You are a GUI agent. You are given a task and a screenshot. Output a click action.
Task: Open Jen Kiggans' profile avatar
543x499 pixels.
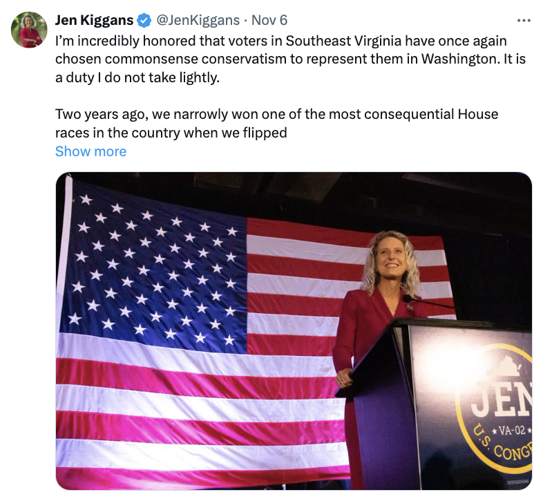29,30
